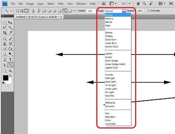Click the Photoshop Ps logo icon
This screenshot has width=175, height=134.
click(5, 4)
